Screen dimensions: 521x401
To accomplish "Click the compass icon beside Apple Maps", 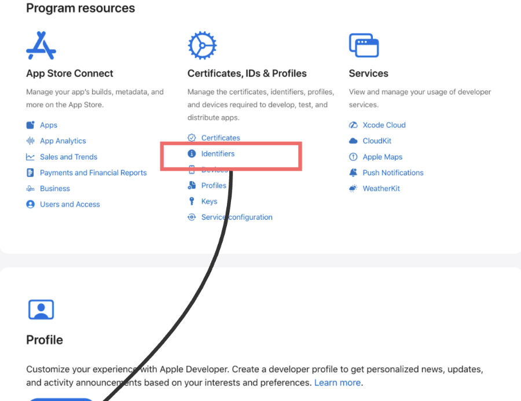I will [x=353, y=157].
